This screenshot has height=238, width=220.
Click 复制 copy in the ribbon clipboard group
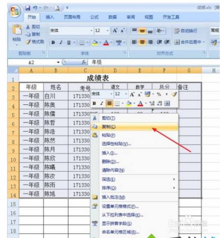tap(33, 34)
